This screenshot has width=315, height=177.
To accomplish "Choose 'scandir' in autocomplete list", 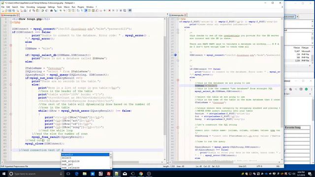I will (85, 154).
